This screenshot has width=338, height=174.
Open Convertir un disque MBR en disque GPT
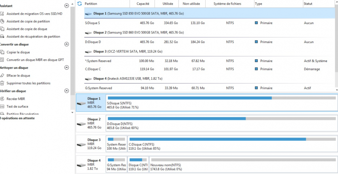point(35,60)
